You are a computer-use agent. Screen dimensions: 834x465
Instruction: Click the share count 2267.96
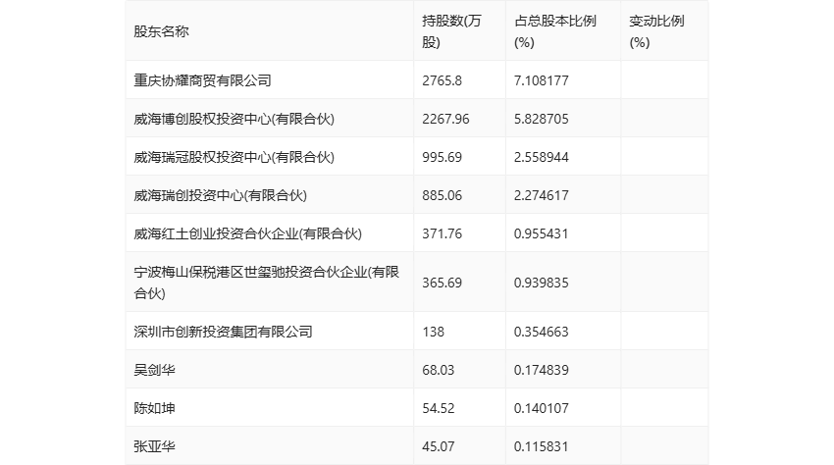coord(445,119)
